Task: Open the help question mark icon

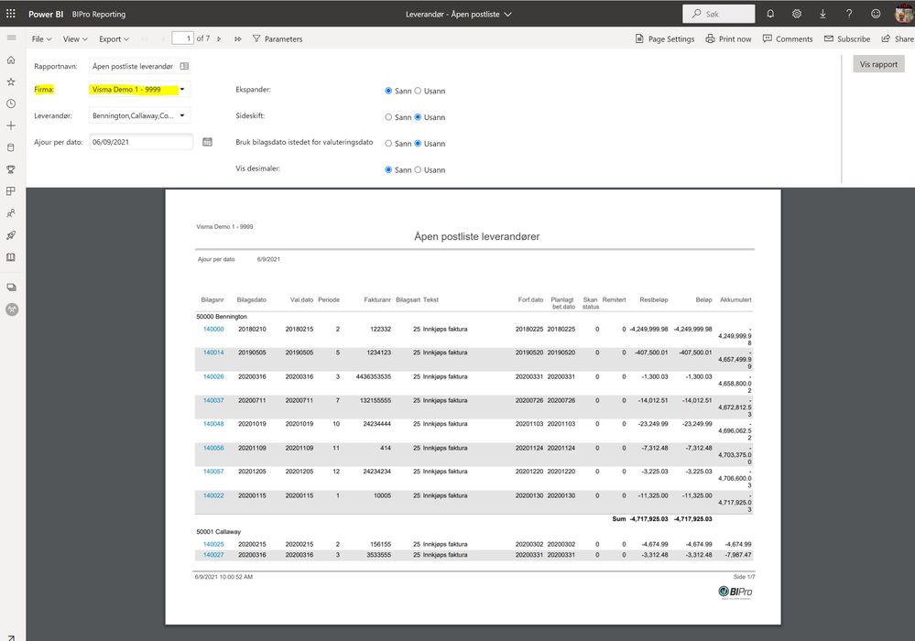Action: (849, 14)
